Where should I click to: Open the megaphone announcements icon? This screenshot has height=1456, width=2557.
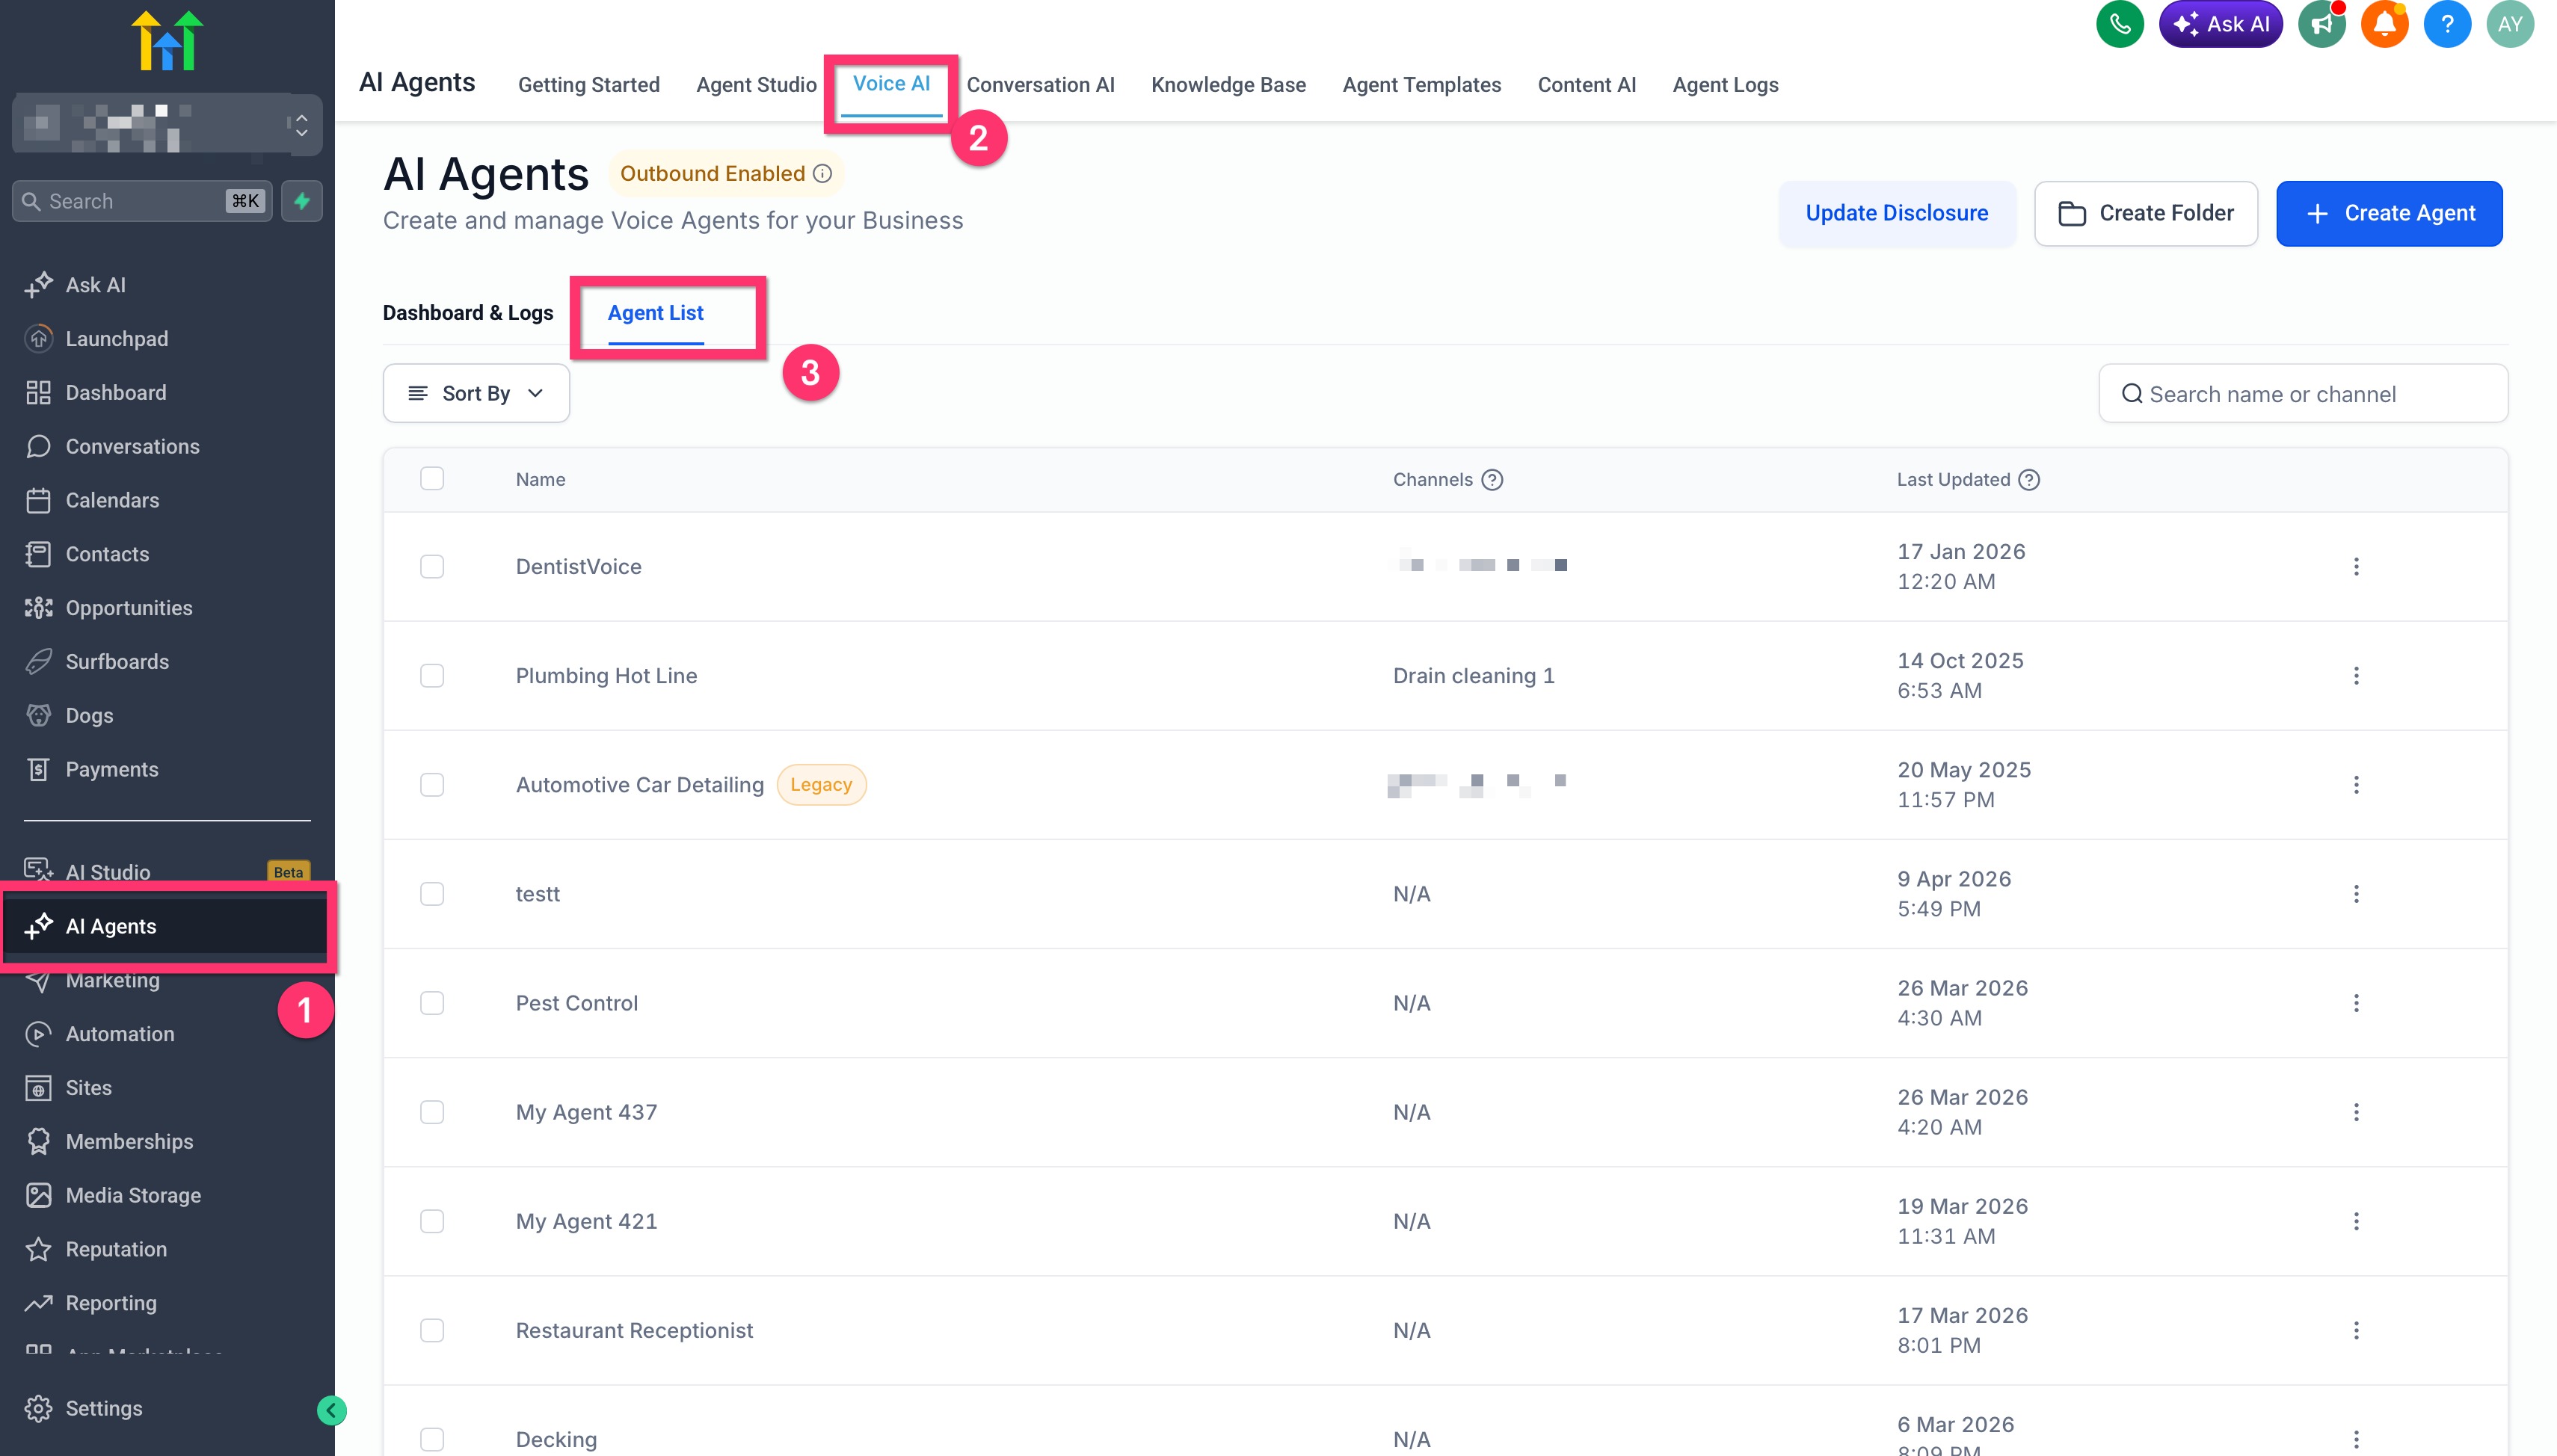[x=2321, y=24]
